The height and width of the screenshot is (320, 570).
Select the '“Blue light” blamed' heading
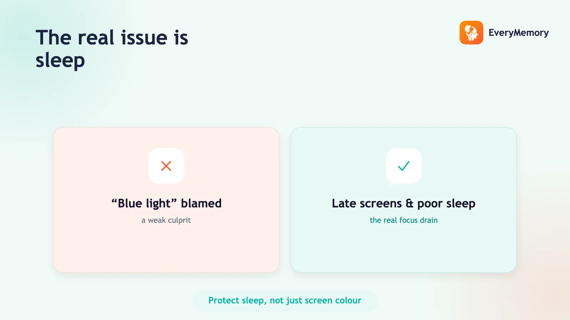click(166, 203)
